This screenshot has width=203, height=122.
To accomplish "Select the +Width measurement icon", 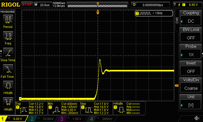I will pyautogui.click(x=8, y=86).
